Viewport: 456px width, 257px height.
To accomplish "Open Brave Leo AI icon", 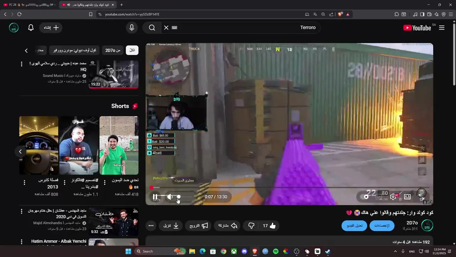I will click(436, 14).
